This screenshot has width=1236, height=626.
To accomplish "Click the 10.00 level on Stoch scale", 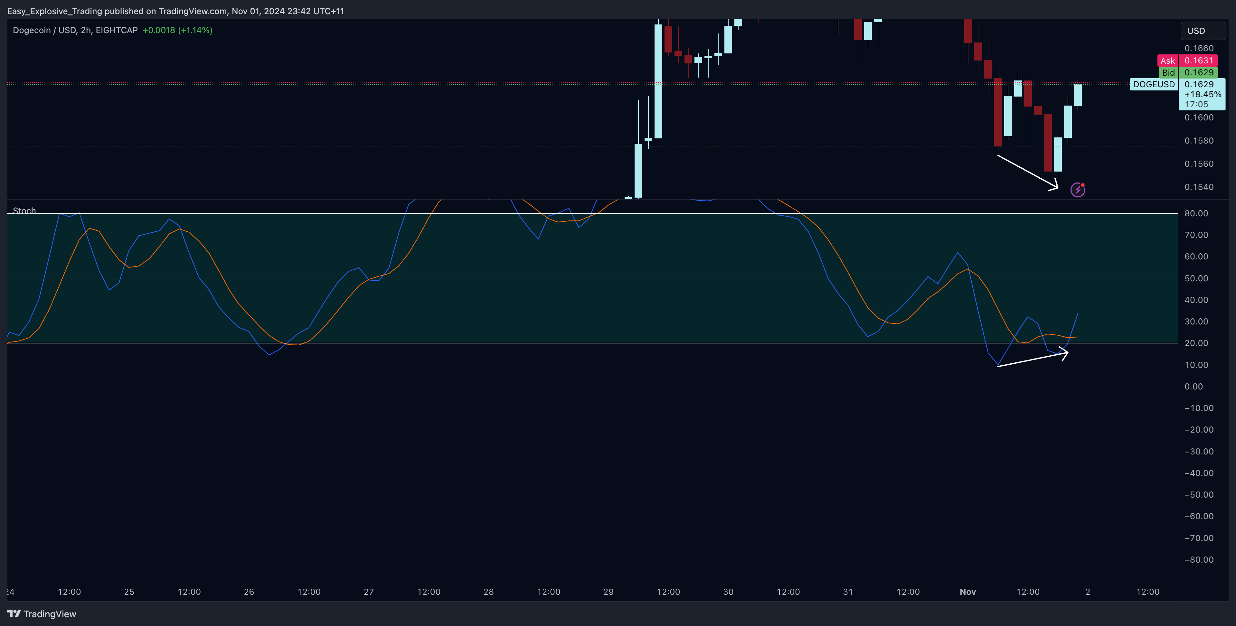I will click(1196, 365).
